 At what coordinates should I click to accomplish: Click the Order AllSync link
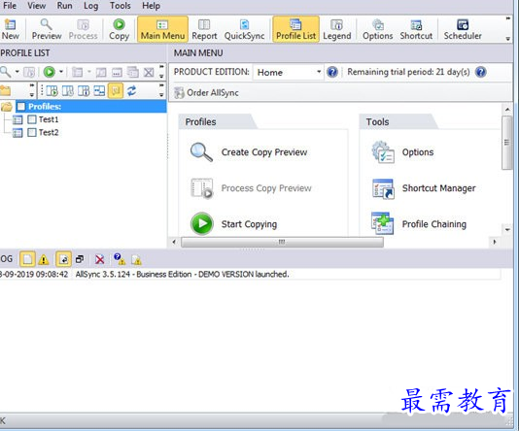click(207, 93)
